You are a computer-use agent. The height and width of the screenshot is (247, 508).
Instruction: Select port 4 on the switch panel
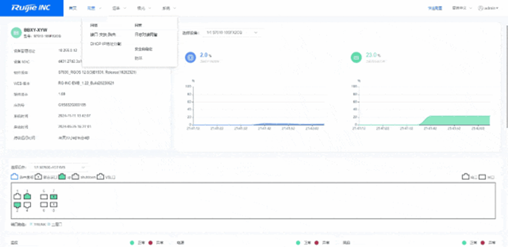pos(27,205)
